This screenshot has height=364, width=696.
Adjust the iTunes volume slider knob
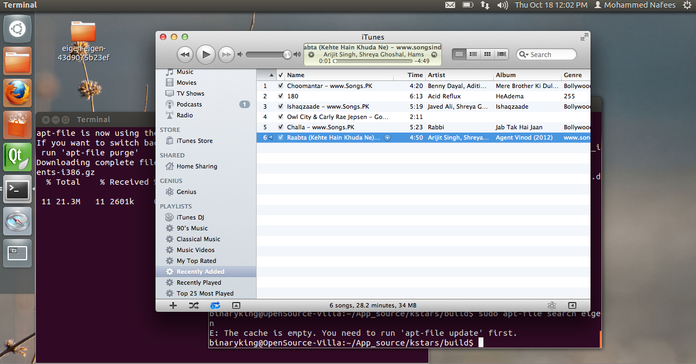(287, 54)
